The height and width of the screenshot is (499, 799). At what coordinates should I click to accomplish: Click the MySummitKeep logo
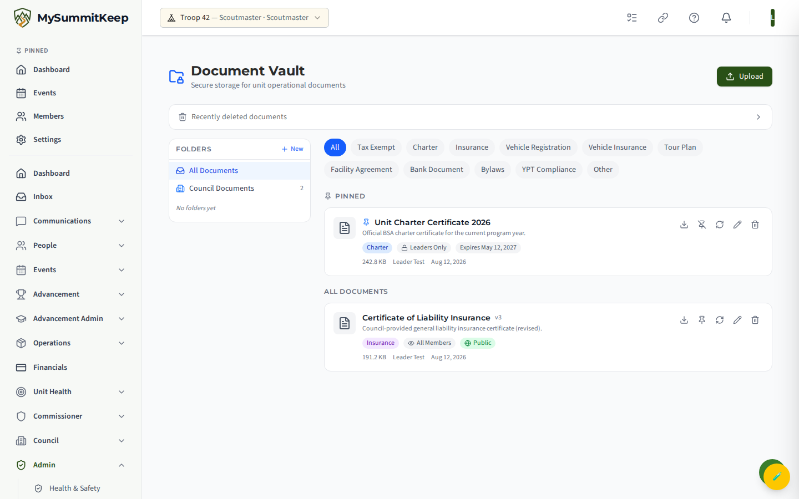pos(71,18)
